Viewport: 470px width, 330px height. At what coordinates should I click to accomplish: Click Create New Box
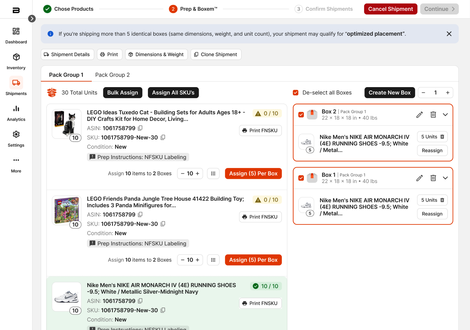[389, 93]
